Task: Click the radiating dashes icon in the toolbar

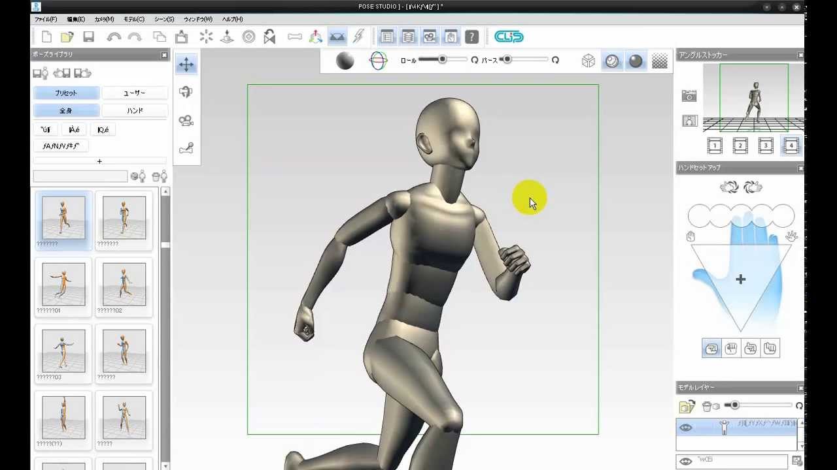Action: point(206,37)
